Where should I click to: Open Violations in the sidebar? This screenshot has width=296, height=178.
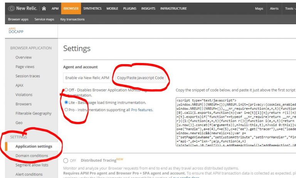[24, 95]
